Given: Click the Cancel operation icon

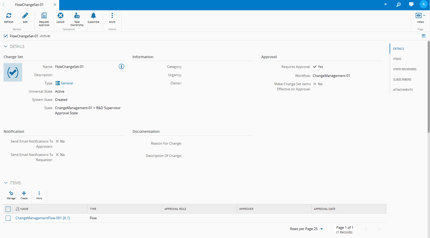Looking at the screenshot, I should pos(60,16).
